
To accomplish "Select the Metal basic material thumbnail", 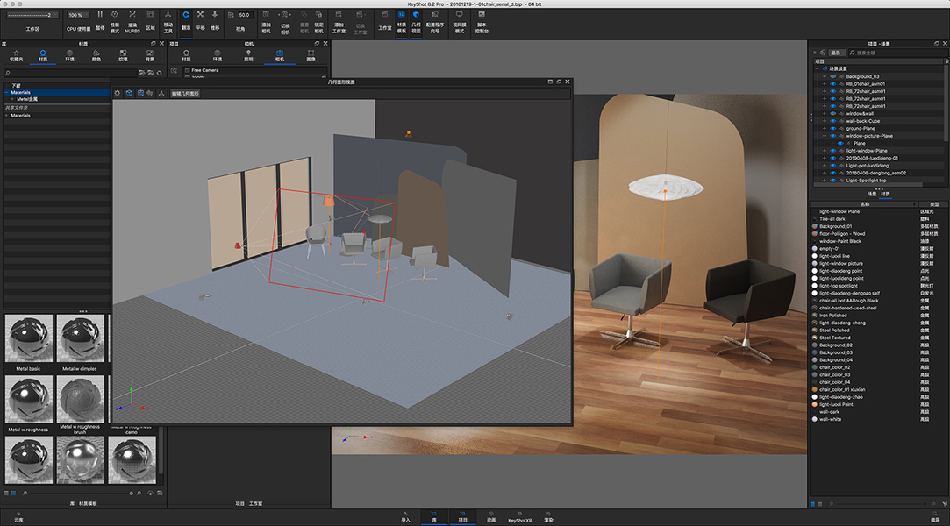I will 28,338.
